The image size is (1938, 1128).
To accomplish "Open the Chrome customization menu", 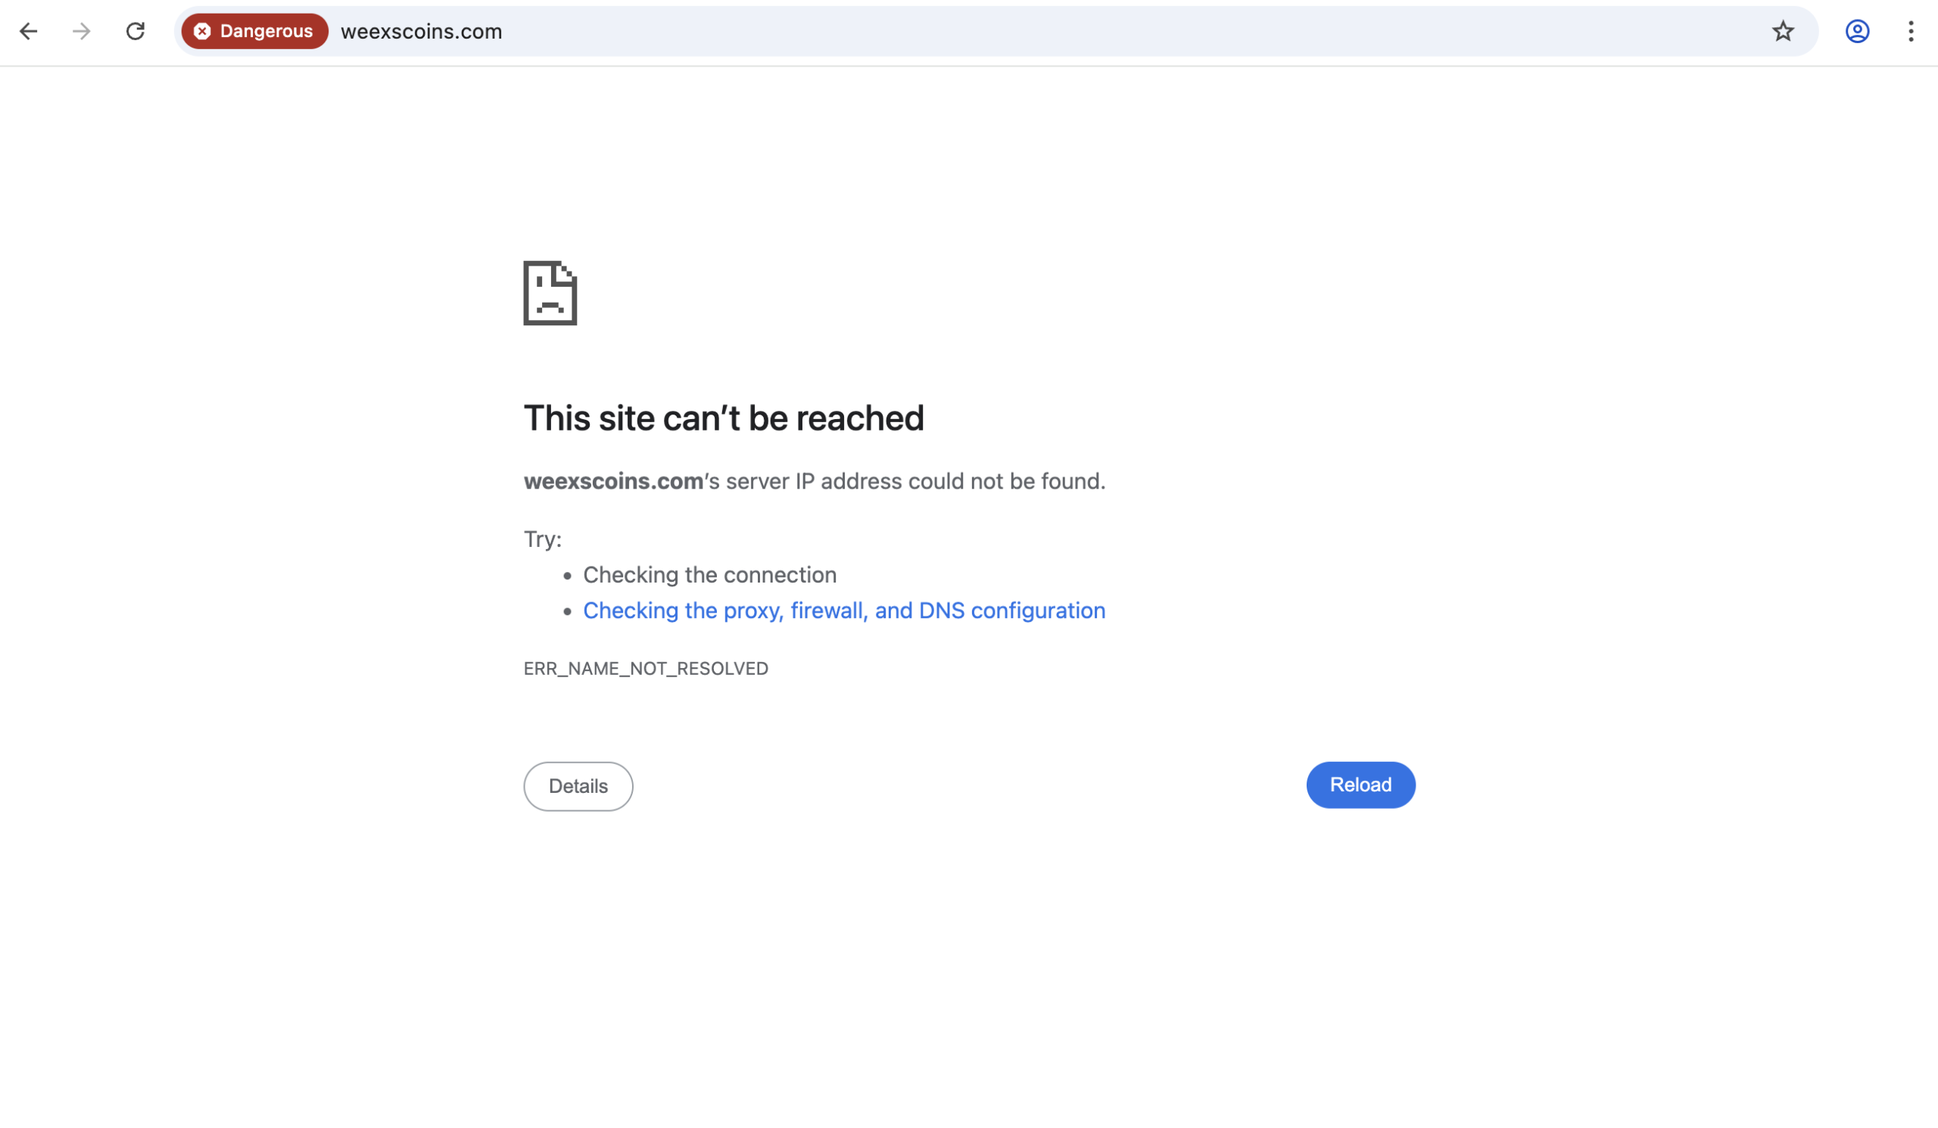I will click(x=1911, y=32).
